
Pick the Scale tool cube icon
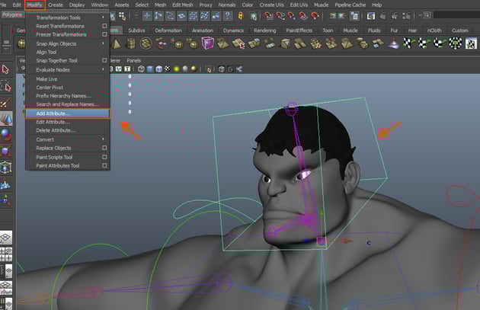coord(5,151)
